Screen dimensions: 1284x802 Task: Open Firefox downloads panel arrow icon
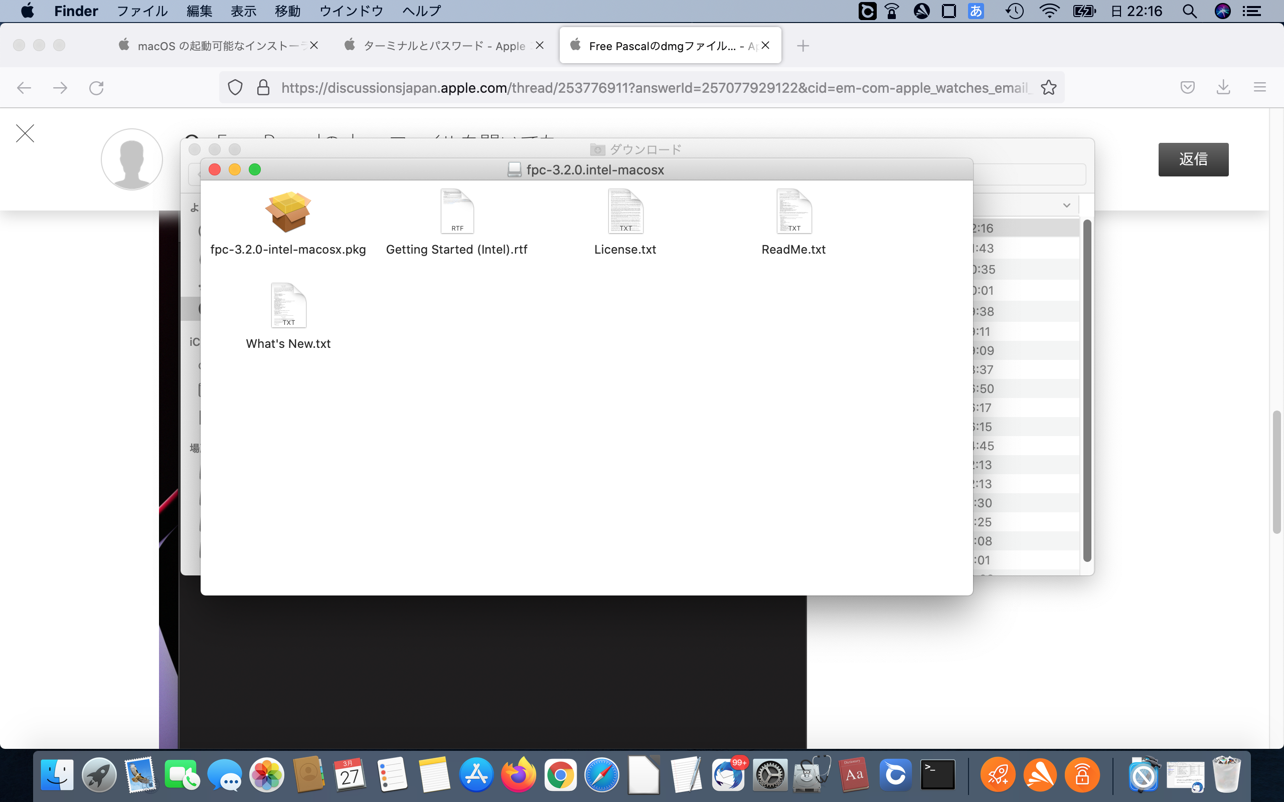click(x=1223, y=88)
